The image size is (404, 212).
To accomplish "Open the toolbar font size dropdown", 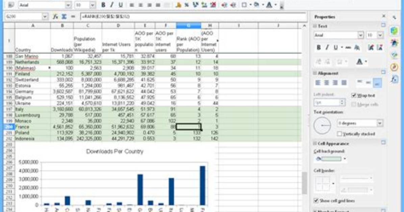I will 93,5.
